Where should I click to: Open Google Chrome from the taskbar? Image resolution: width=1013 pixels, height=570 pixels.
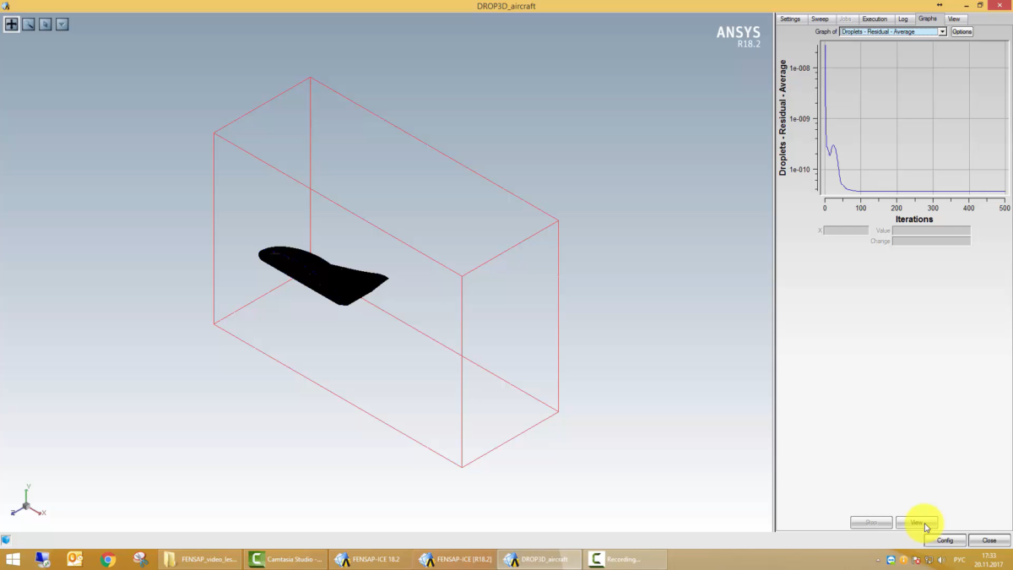pyautogui.click(x=108, y=559)
